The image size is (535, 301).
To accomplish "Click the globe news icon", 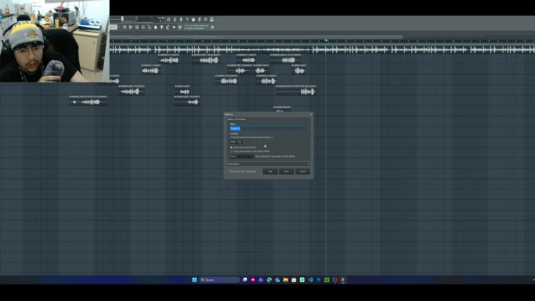I will [x=212, y=27].
